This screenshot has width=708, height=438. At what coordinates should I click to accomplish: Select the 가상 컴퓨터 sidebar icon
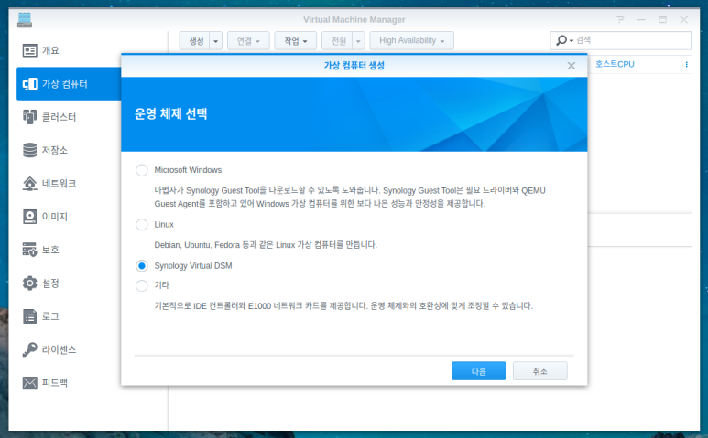30,84
